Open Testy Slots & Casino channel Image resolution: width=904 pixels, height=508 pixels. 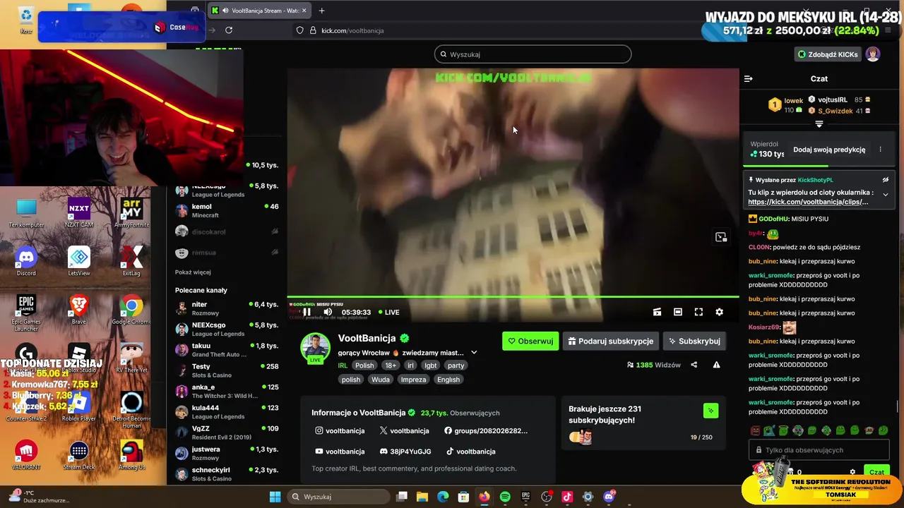(x=227, y=370)
